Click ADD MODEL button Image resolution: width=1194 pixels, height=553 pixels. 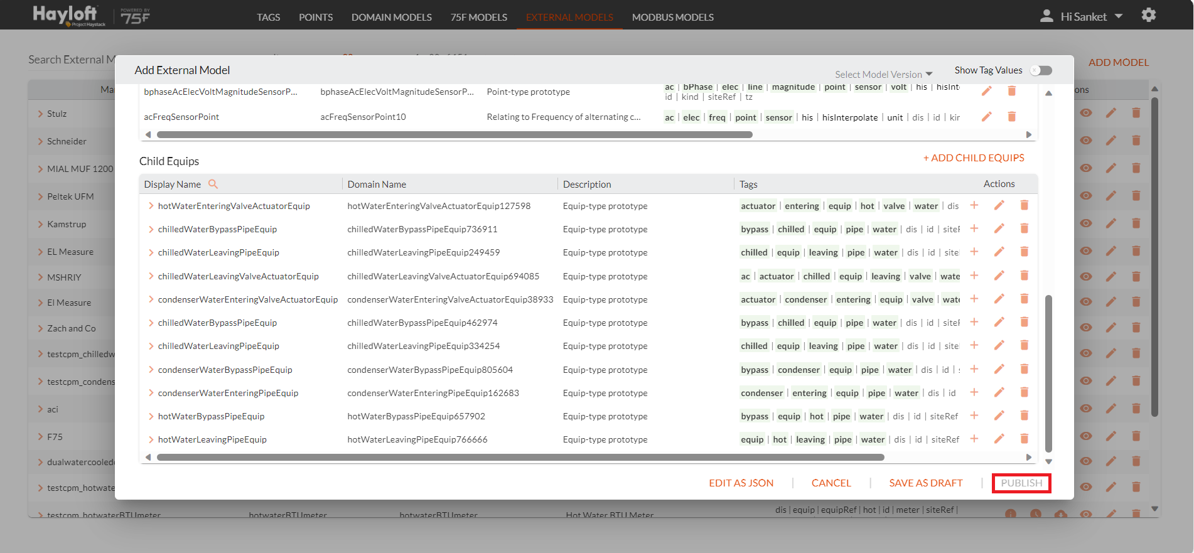(x=1119, y=62)
